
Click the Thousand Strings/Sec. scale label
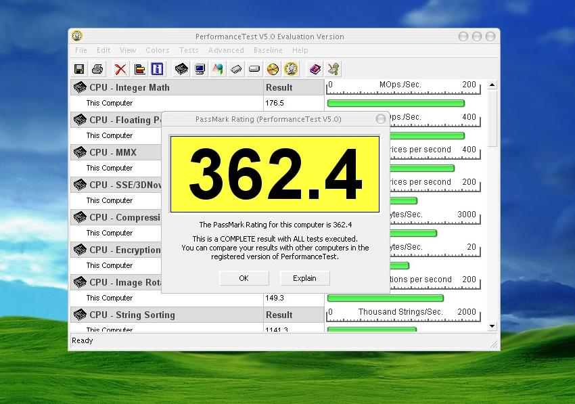pos(400,311)
